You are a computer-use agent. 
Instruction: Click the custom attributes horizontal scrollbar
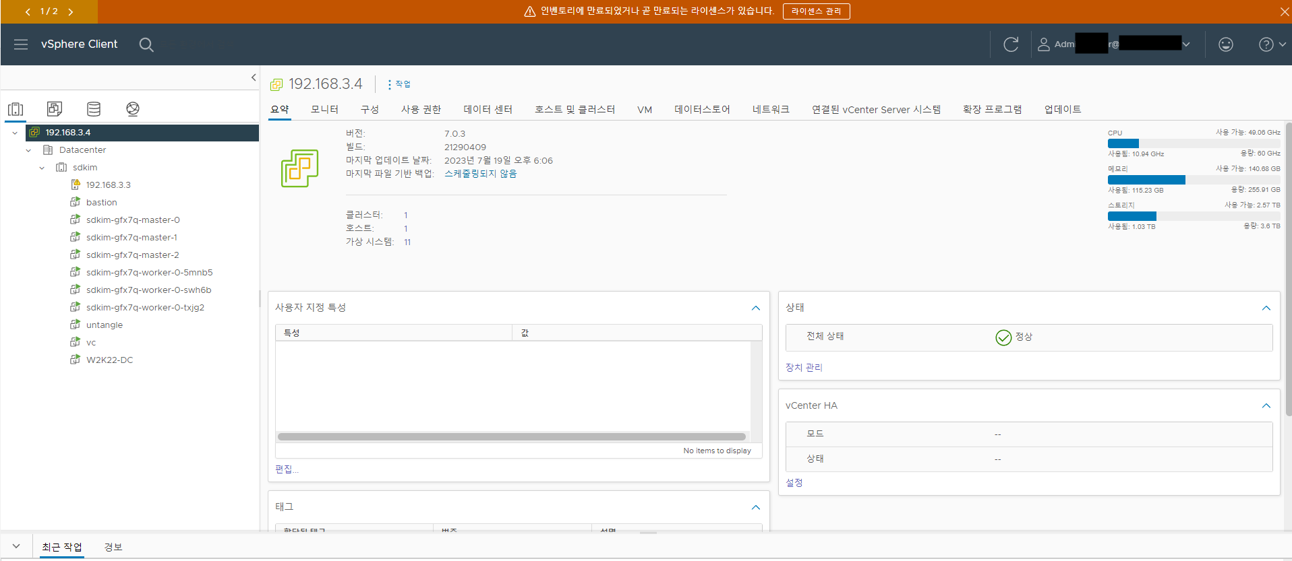point(512,436)
